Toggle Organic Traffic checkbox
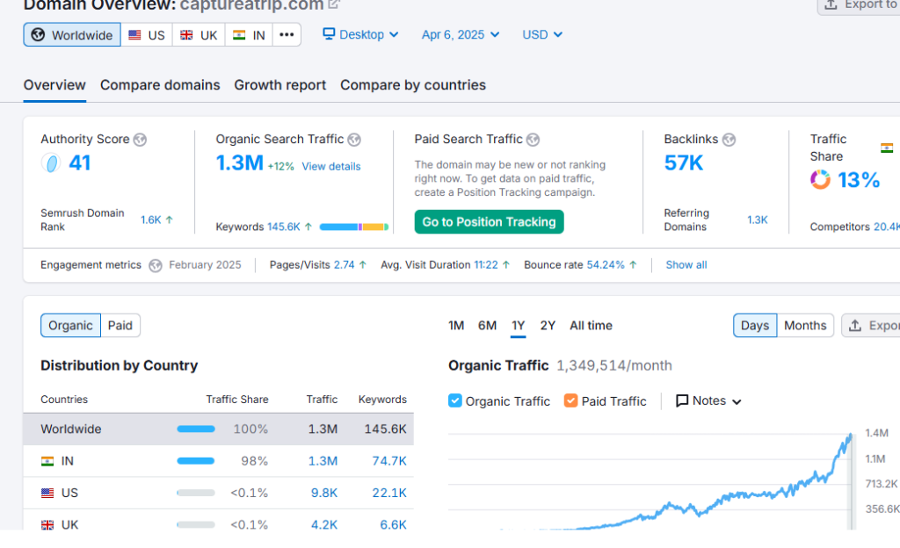Screen dimensions: 900x548 click(x=454, y=400)
